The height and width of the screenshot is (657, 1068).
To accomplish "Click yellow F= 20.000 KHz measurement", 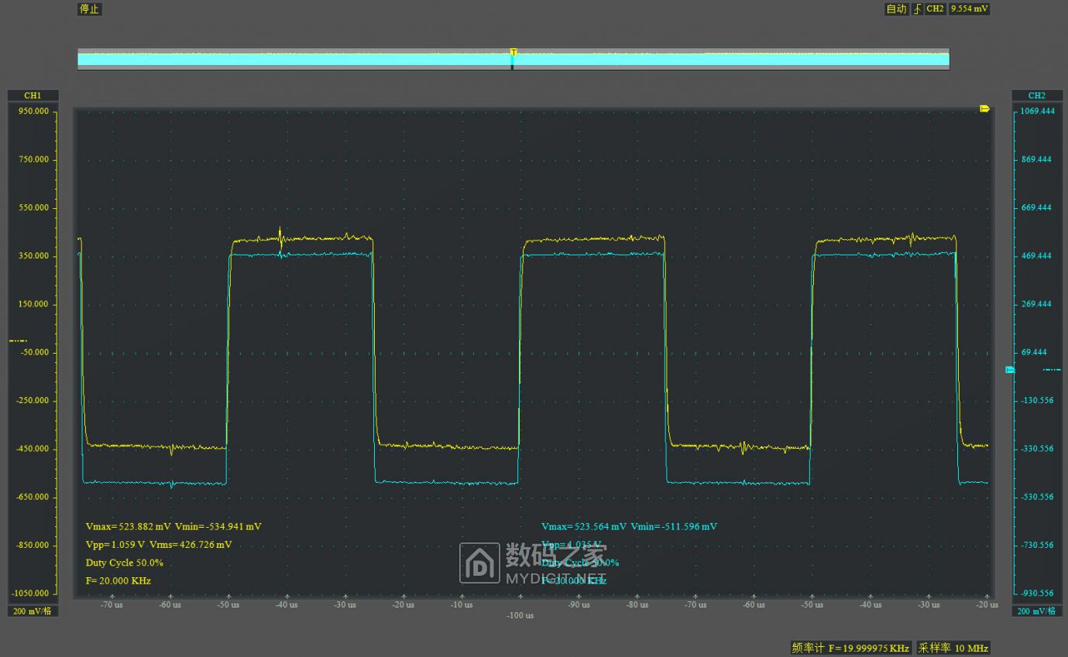I will point(118,580).
